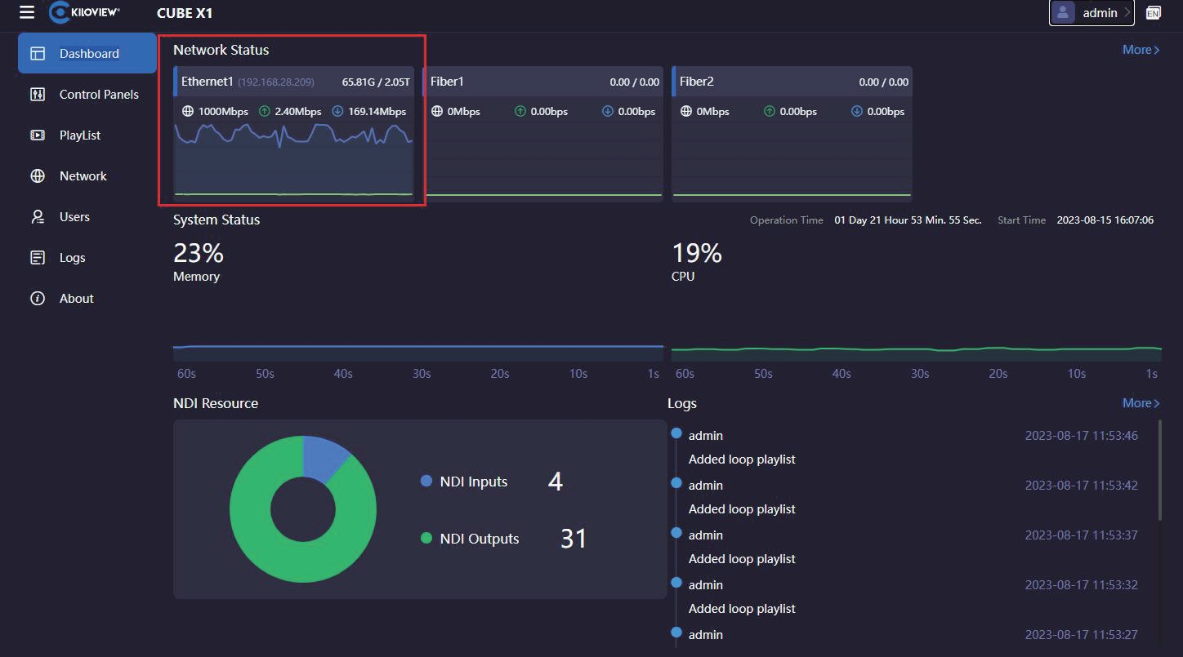The height and width of the screenshot is (657, 1183).
Task: Click the 19% CPU value
Action: click(697, 253)
